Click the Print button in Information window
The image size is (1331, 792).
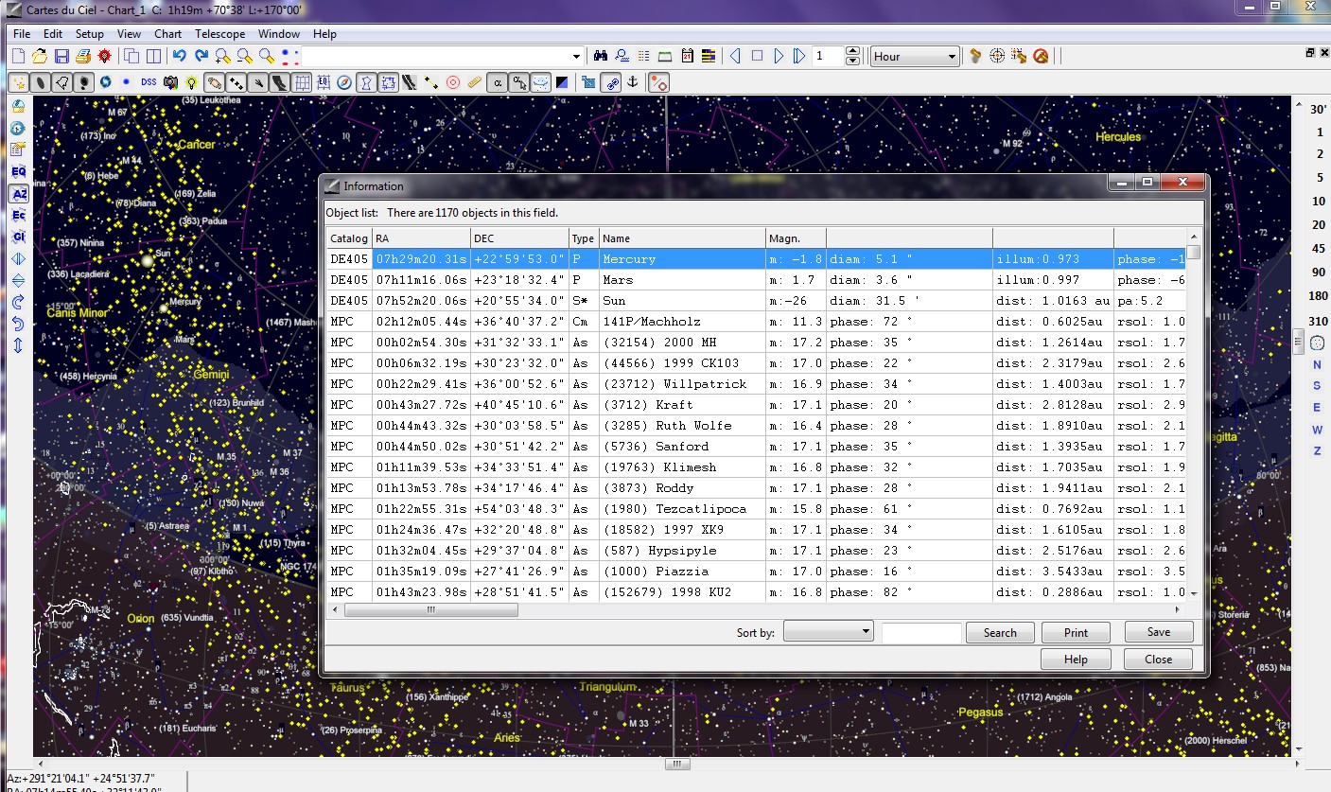click(x=1076, y=633)
